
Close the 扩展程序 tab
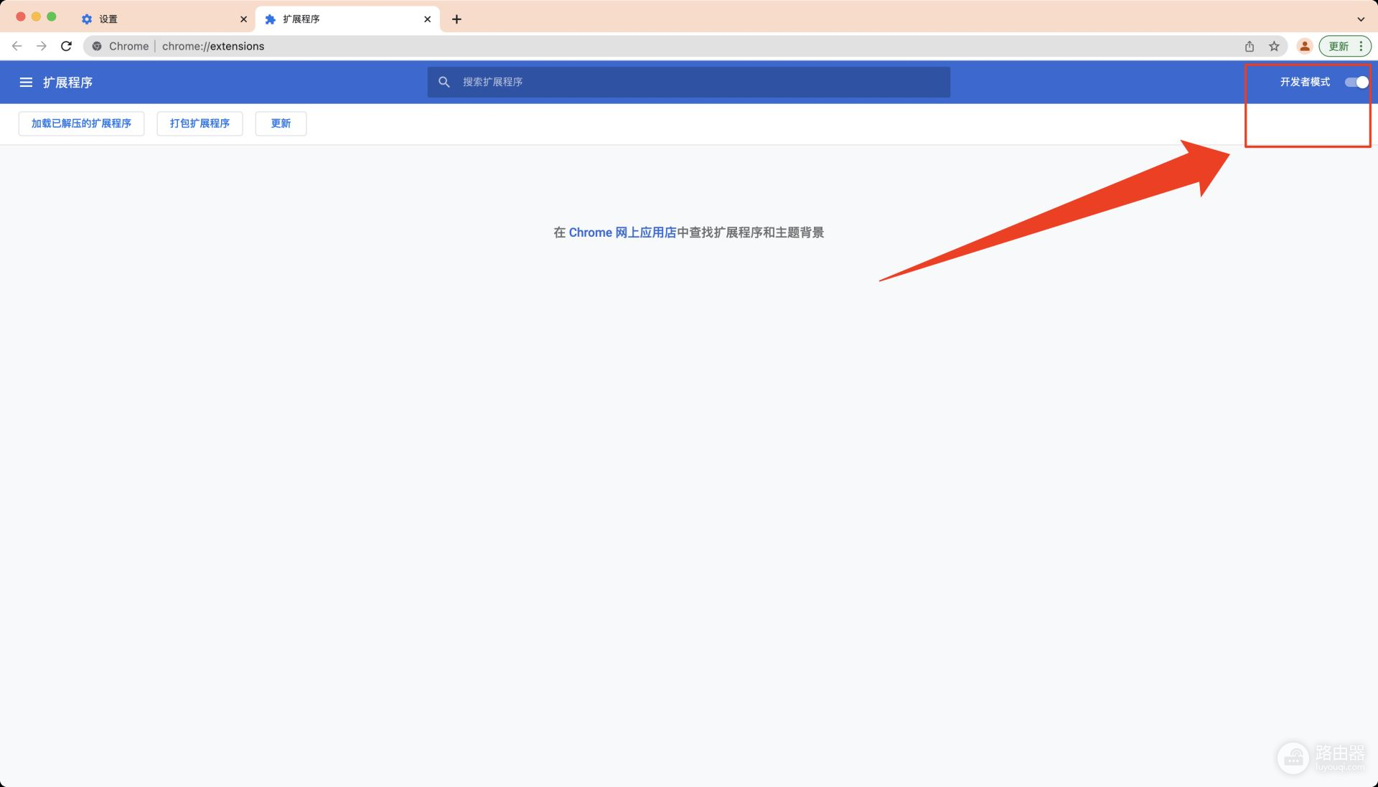tap(427, 19)
